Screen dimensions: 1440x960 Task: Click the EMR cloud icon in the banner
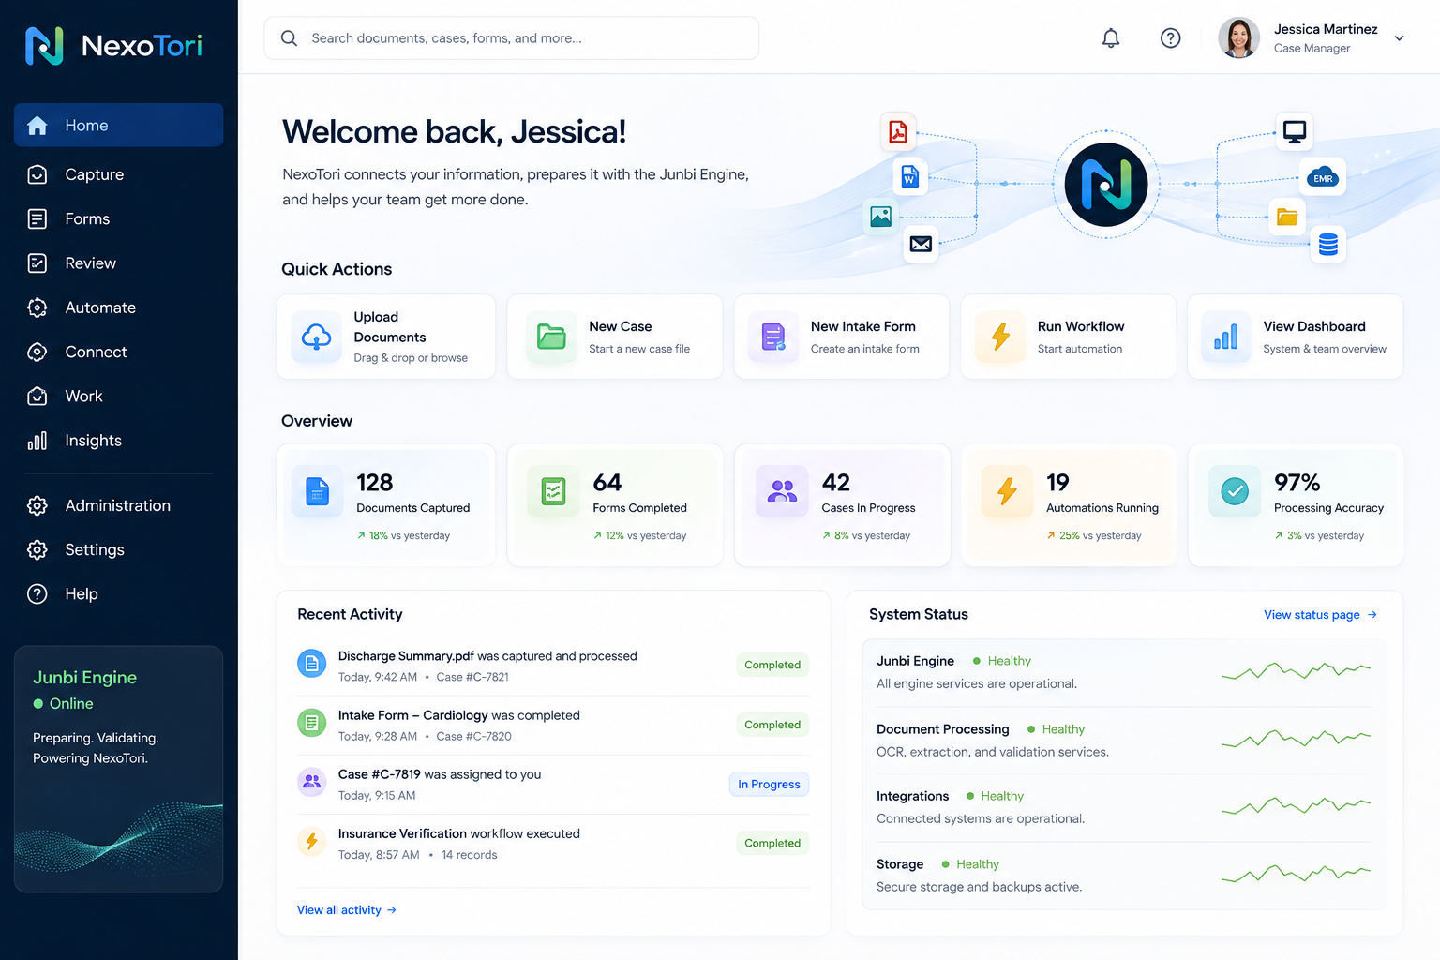pos(1323,177)
